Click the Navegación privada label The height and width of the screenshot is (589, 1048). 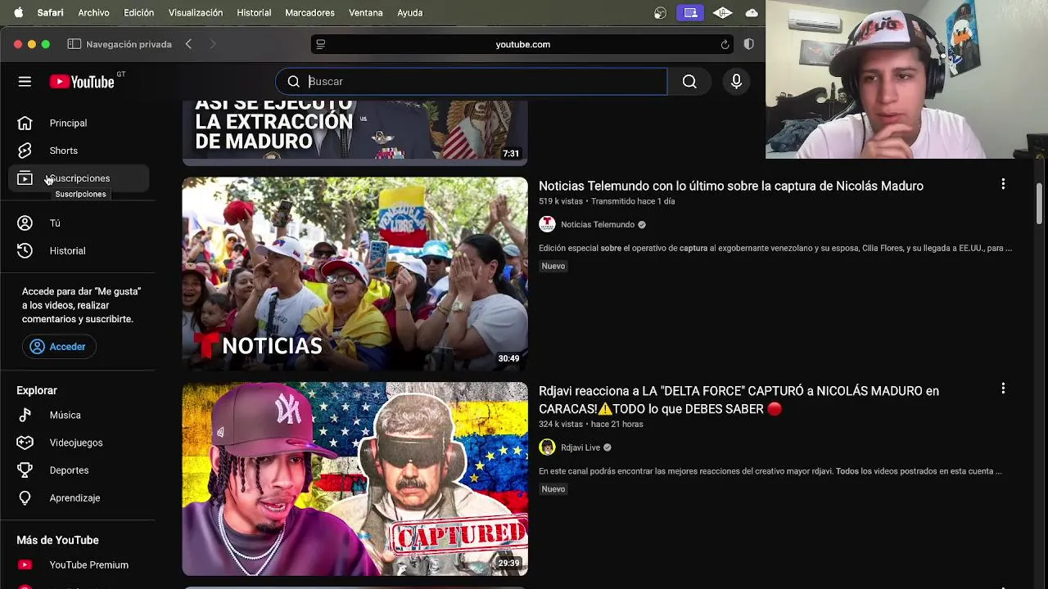[x=129, y=44]
